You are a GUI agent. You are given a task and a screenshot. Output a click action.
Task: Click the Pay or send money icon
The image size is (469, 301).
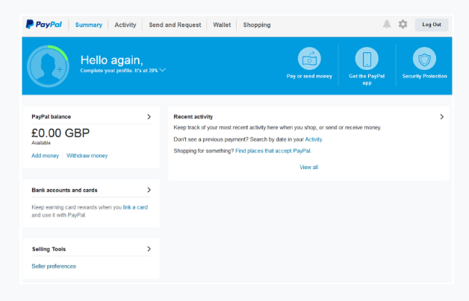click(x=309, y=59)
